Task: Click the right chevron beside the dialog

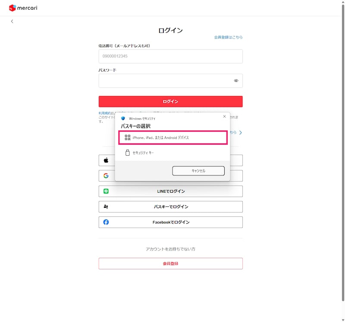Action: point(240,133)
